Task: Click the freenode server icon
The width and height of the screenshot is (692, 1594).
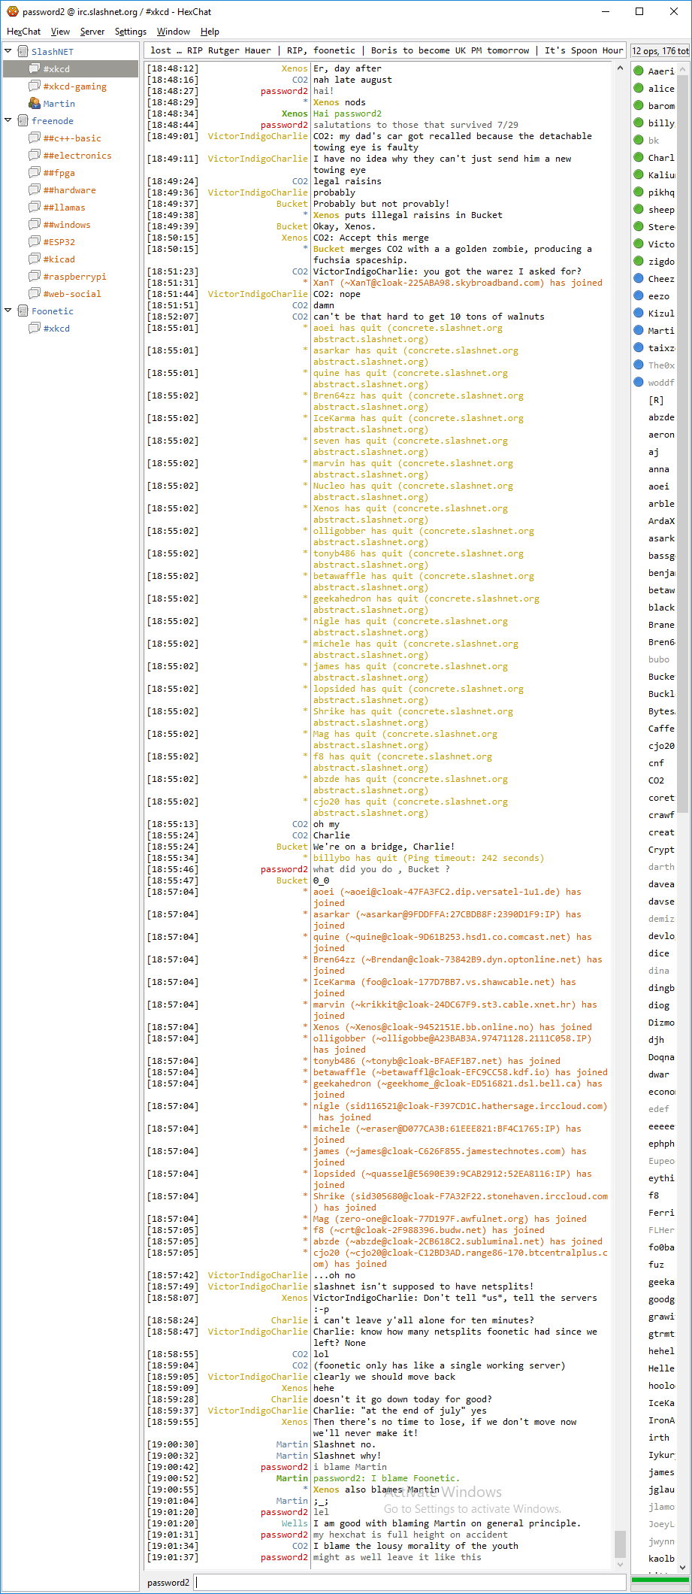Action: coord(23,120)
